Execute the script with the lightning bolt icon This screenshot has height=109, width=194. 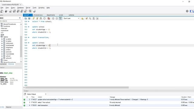[34, 18]
